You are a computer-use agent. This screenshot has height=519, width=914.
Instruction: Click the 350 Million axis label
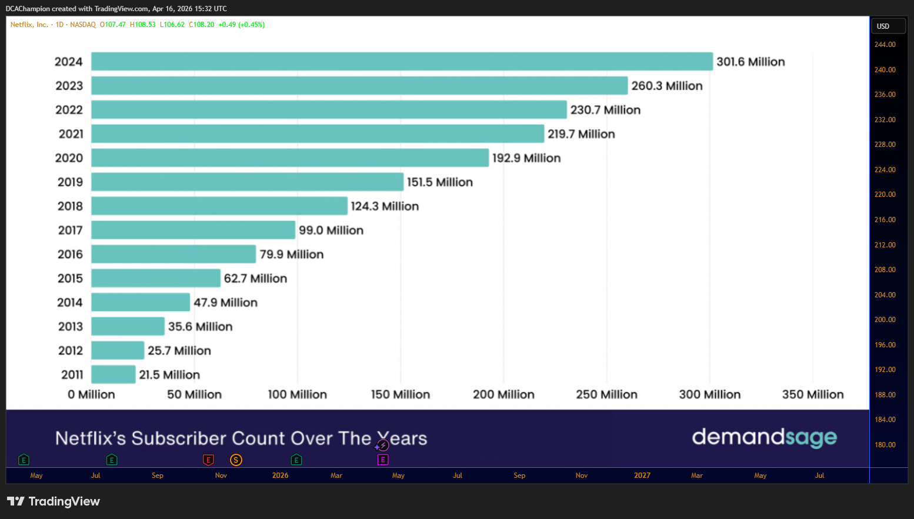pos(813,394)
